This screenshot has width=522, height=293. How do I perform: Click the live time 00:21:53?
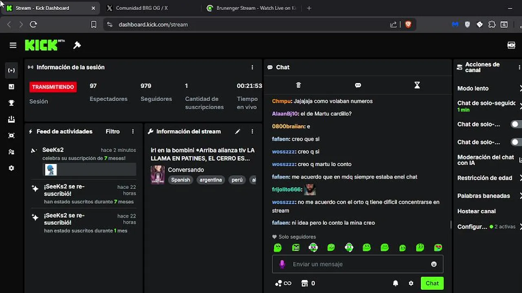click(249, 86)
